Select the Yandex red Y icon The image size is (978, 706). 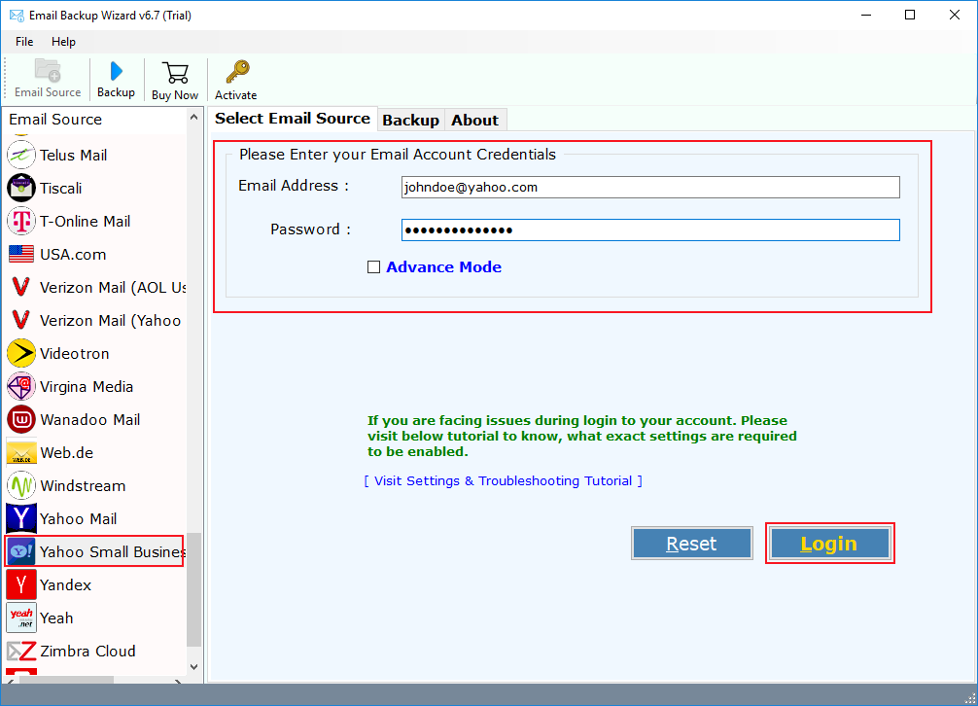[21, 584]
